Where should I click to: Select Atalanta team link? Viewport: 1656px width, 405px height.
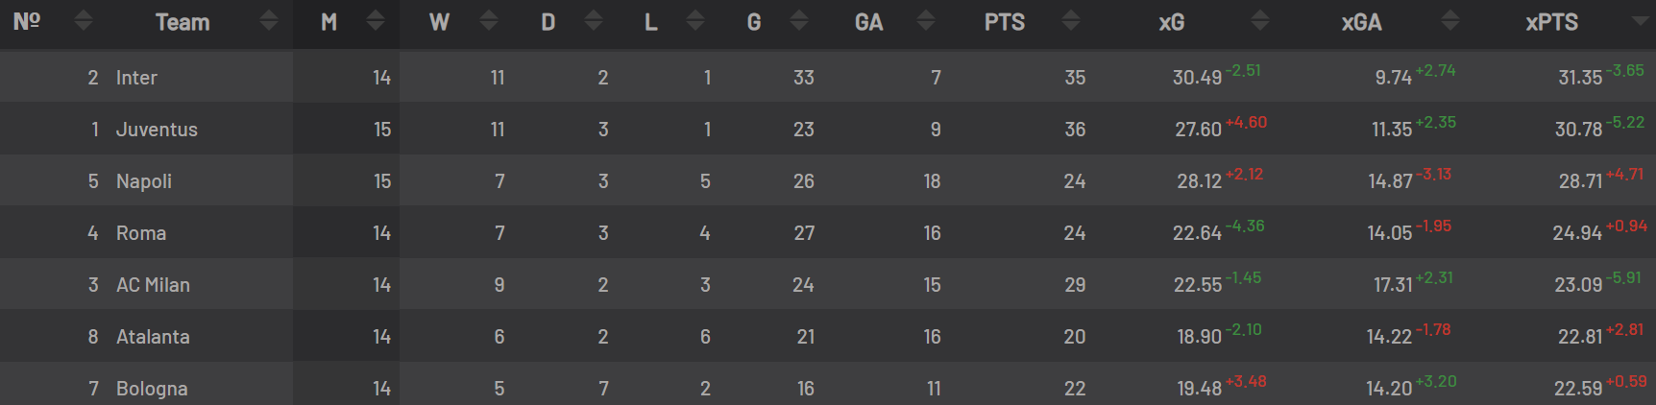153,337
